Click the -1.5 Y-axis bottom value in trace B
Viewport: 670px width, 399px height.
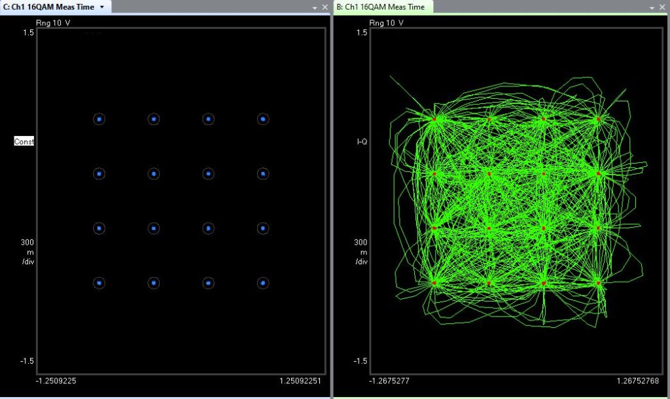point(361,361)
